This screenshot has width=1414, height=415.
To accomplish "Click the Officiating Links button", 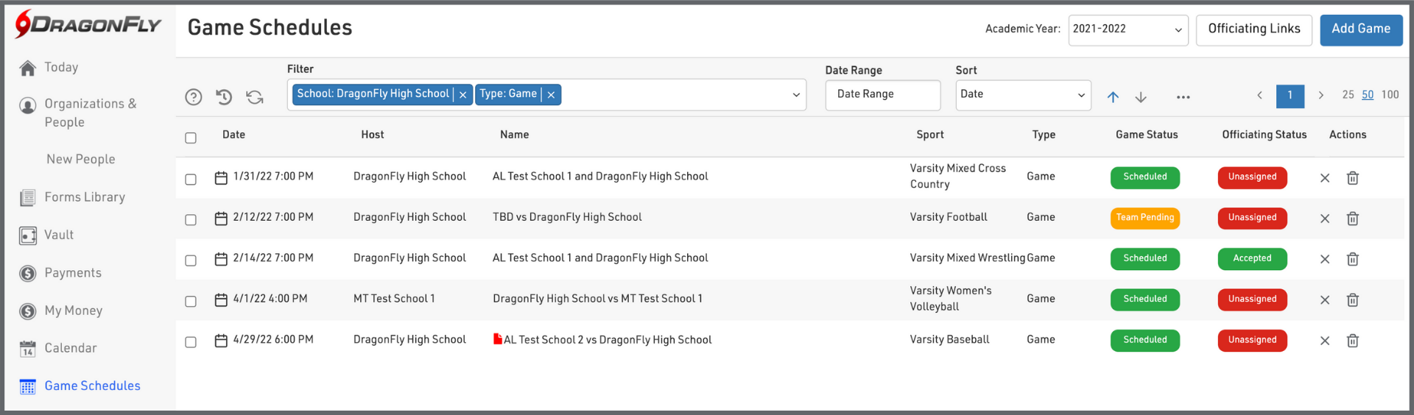I will tap(1253, 29).
